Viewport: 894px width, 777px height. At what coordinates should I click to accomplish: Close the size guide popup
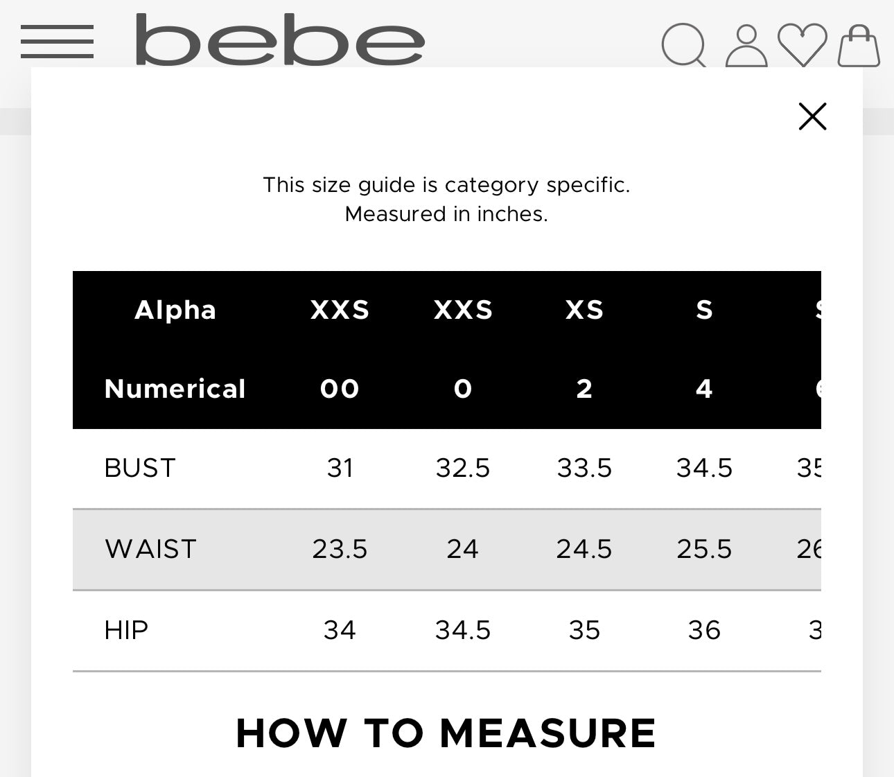point(812,116)
